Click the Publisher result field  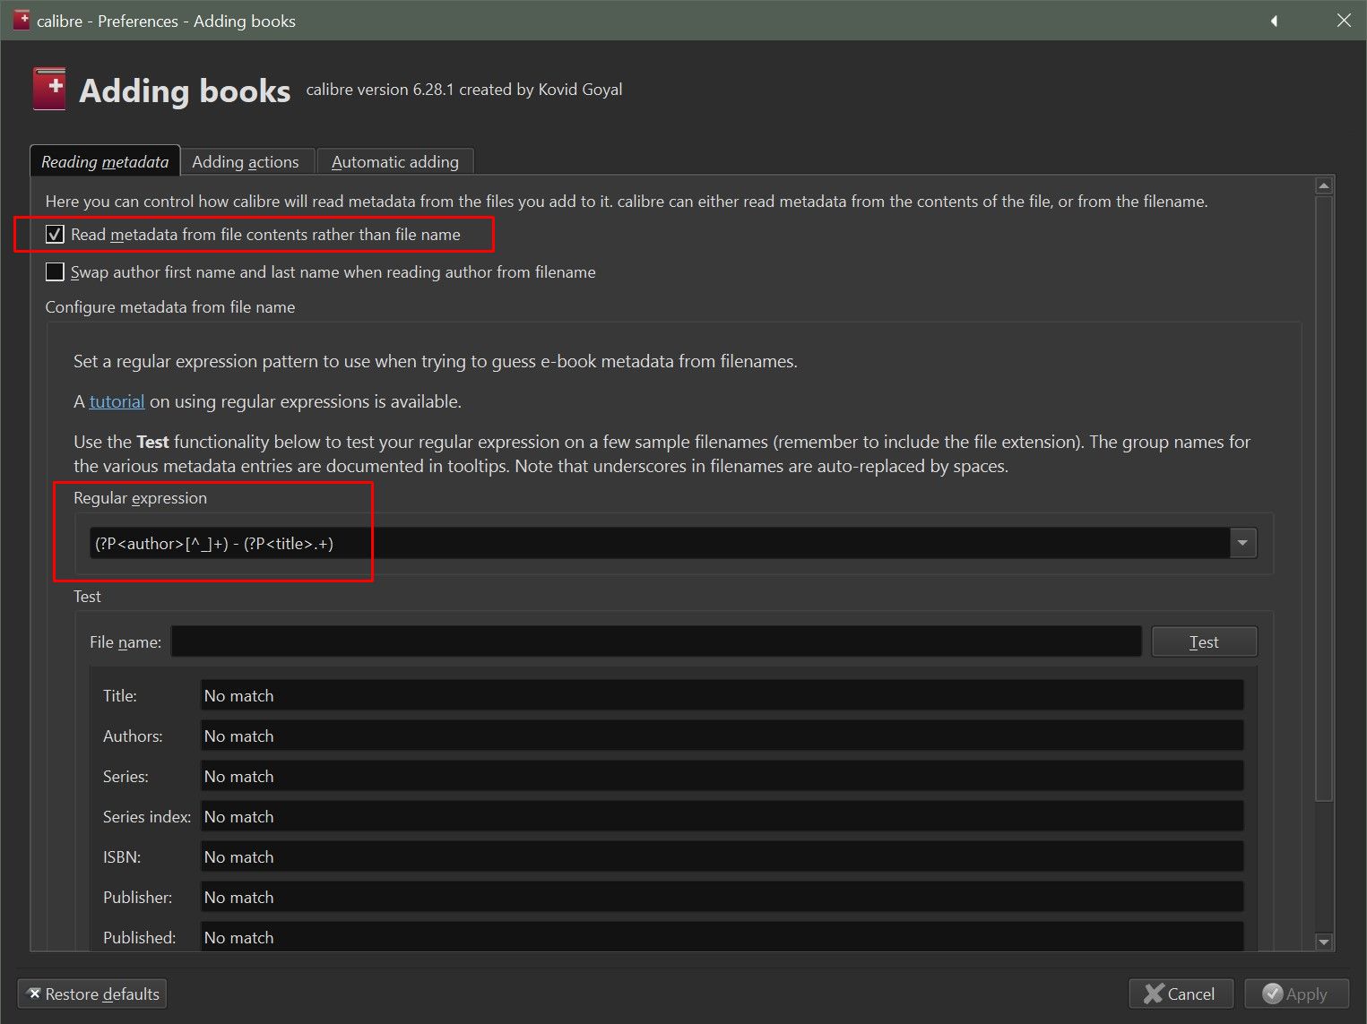point(722,898)
